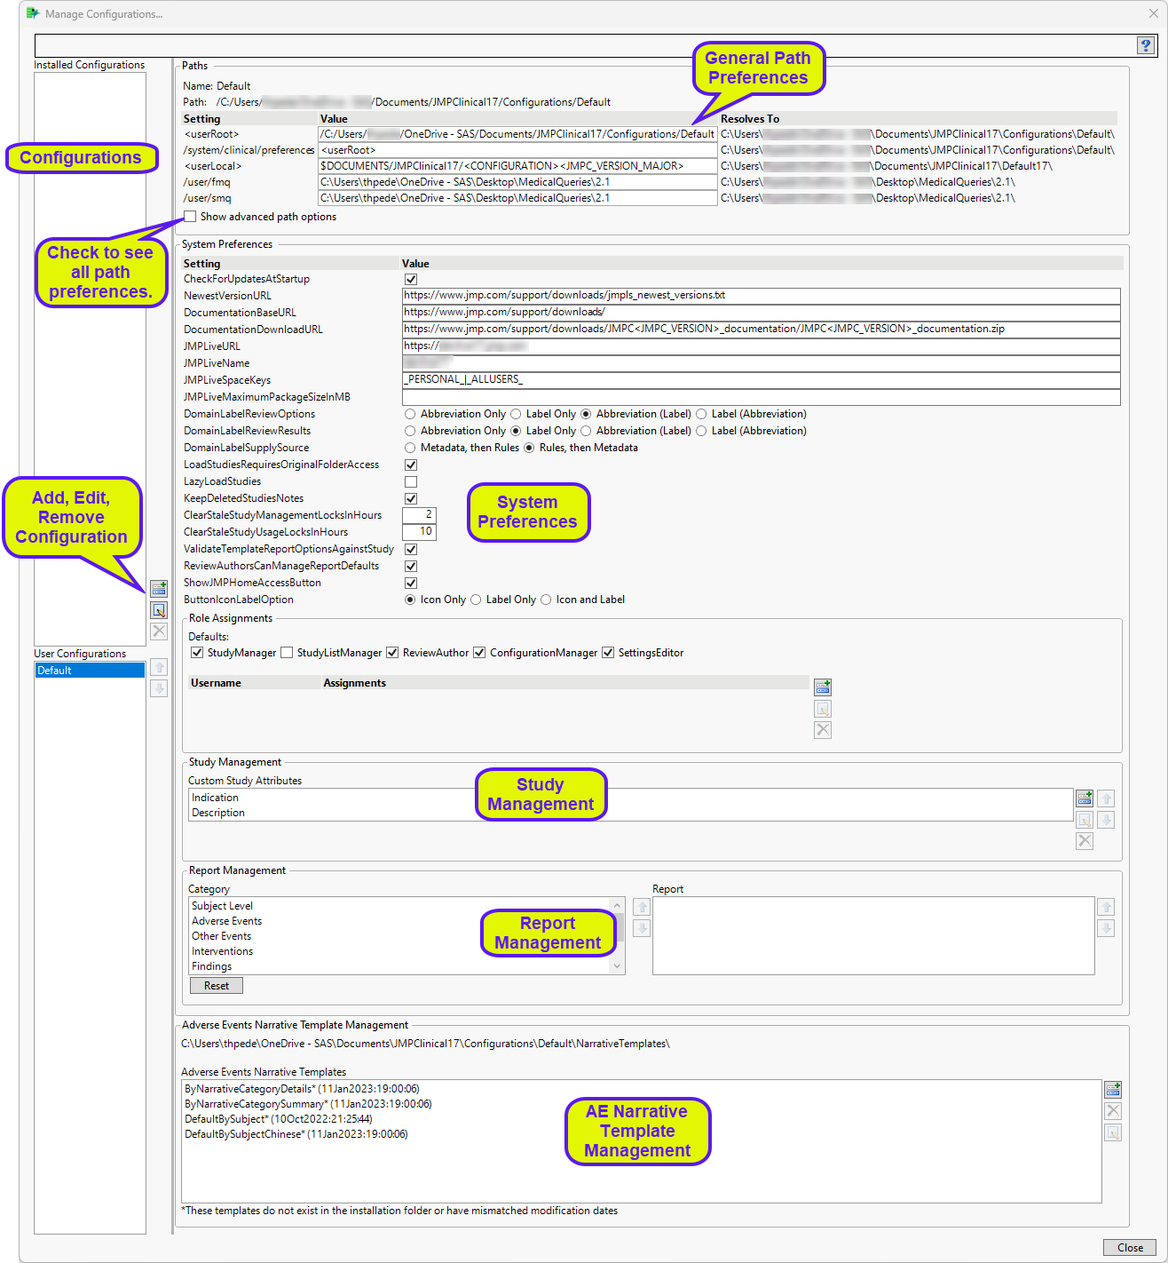Select Abbreviation (Label) for DomainLabelReviewResults
The image size is (1168, 1263).
click(586, 431)
